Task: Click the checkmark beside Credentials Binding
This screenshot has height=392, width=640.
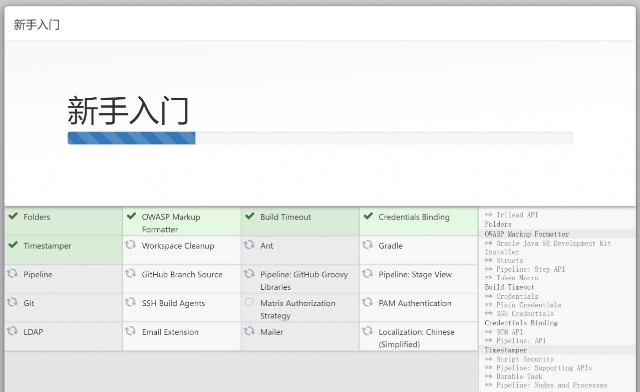Action: coord(368,216)
